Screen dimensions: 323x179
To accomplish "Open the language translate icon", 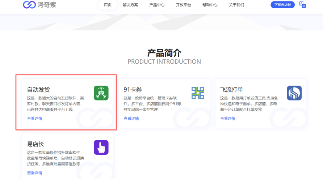I will [302, 5].
